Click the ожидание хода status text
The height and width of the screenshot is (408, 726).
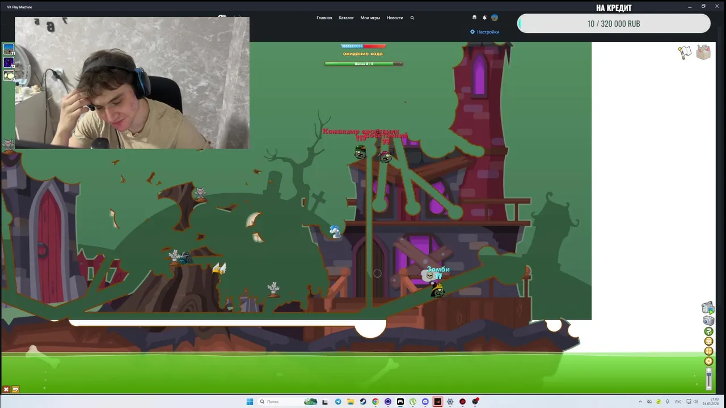pyautogui.click(x=362, y=53)
